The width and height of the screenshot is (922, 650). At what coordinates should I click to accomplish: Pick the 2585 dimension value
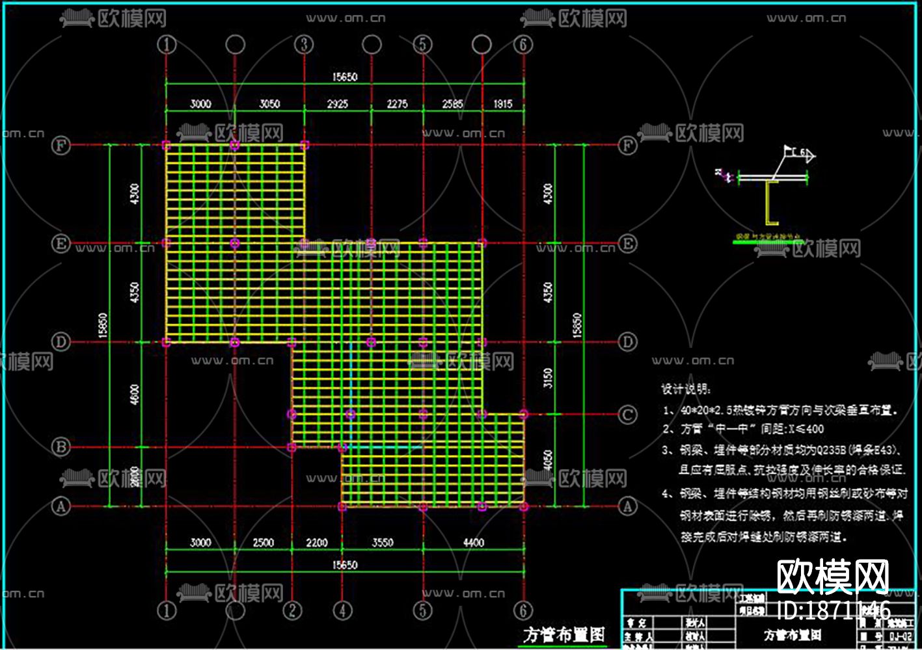click(452, 104)
